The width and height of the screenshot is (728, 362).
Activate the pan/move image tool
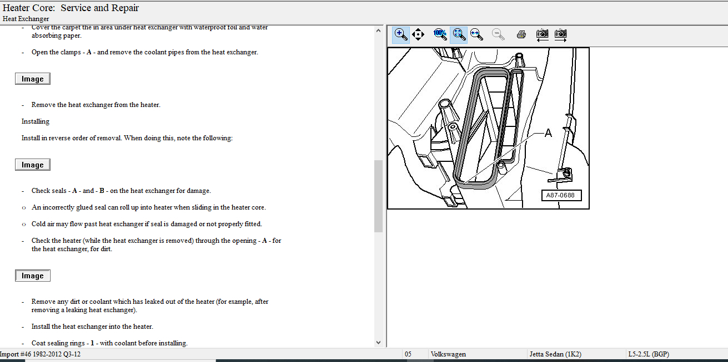tap(418, 34)
